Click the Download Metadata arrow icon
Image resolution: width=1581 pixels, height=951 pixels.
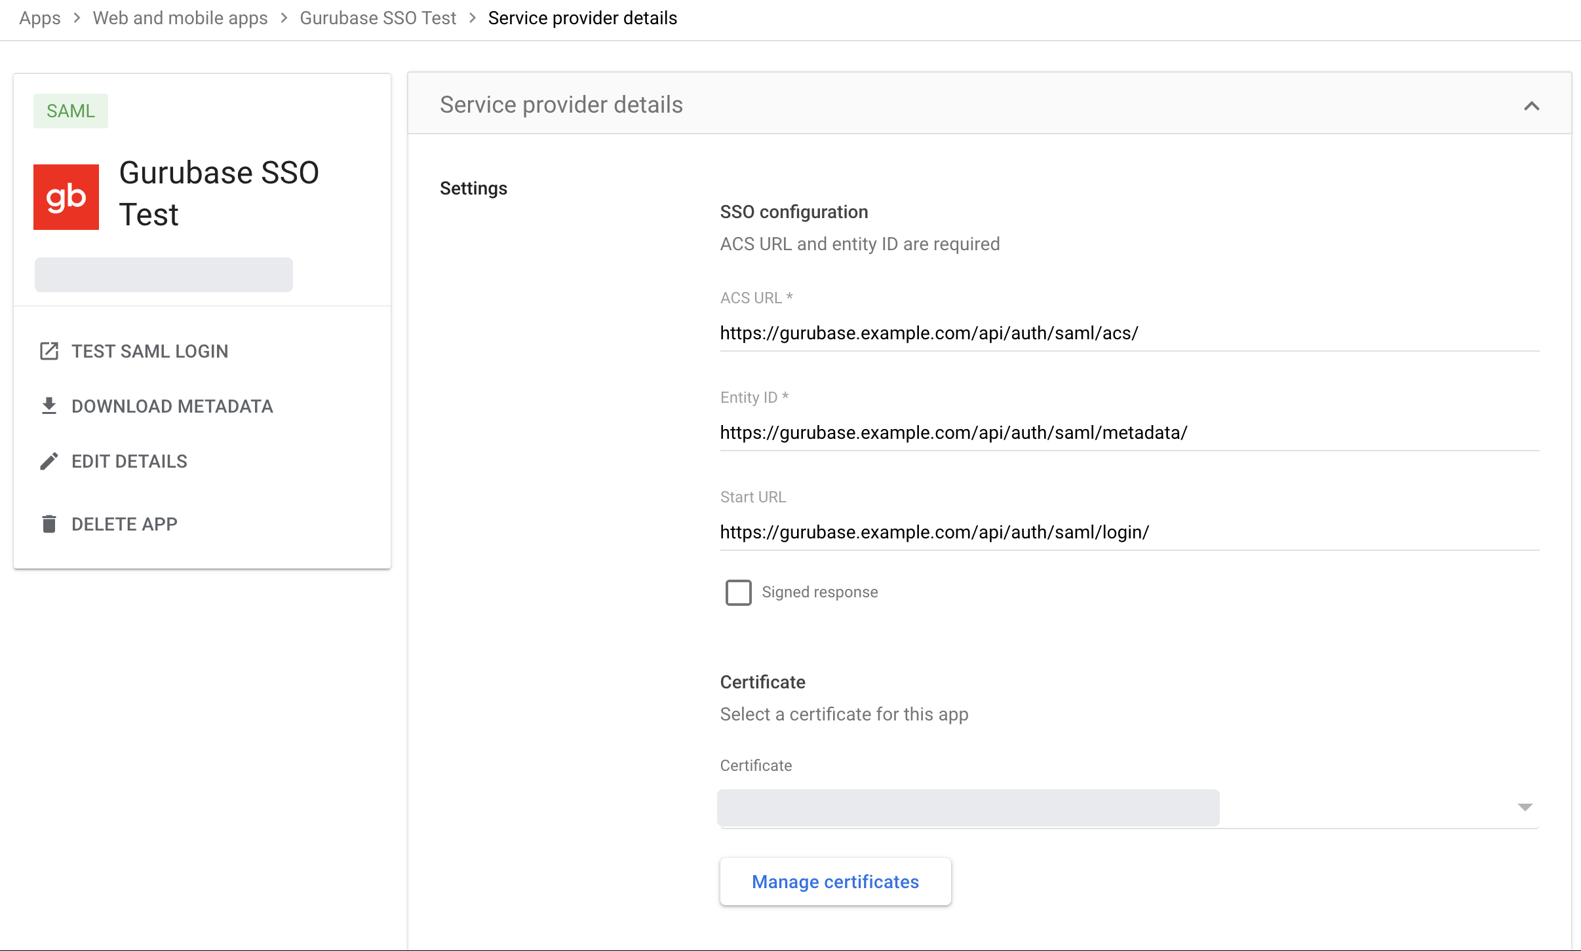point(49,406)
